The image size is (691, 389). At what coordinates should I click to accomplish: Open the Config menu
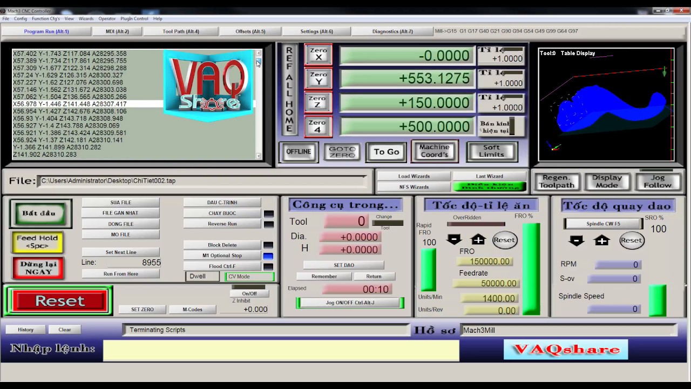[x=21, y=18]
